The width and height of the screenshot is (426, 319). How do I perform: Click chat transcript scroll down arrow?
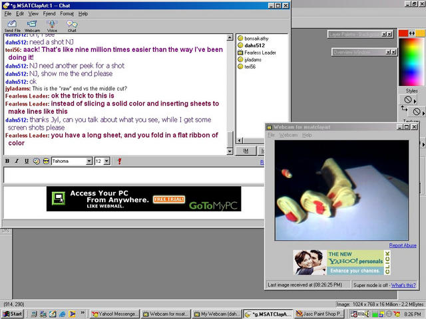point(230,152)
